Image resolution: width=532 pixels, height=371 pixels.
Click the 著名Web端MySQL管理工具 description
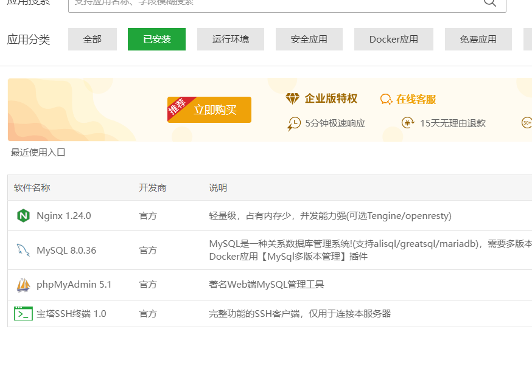pos(267,284)
